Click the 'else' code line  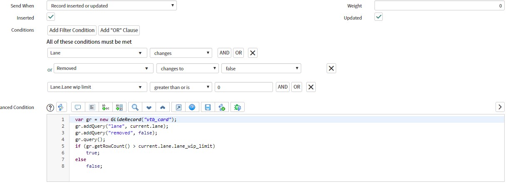(81, 159)
